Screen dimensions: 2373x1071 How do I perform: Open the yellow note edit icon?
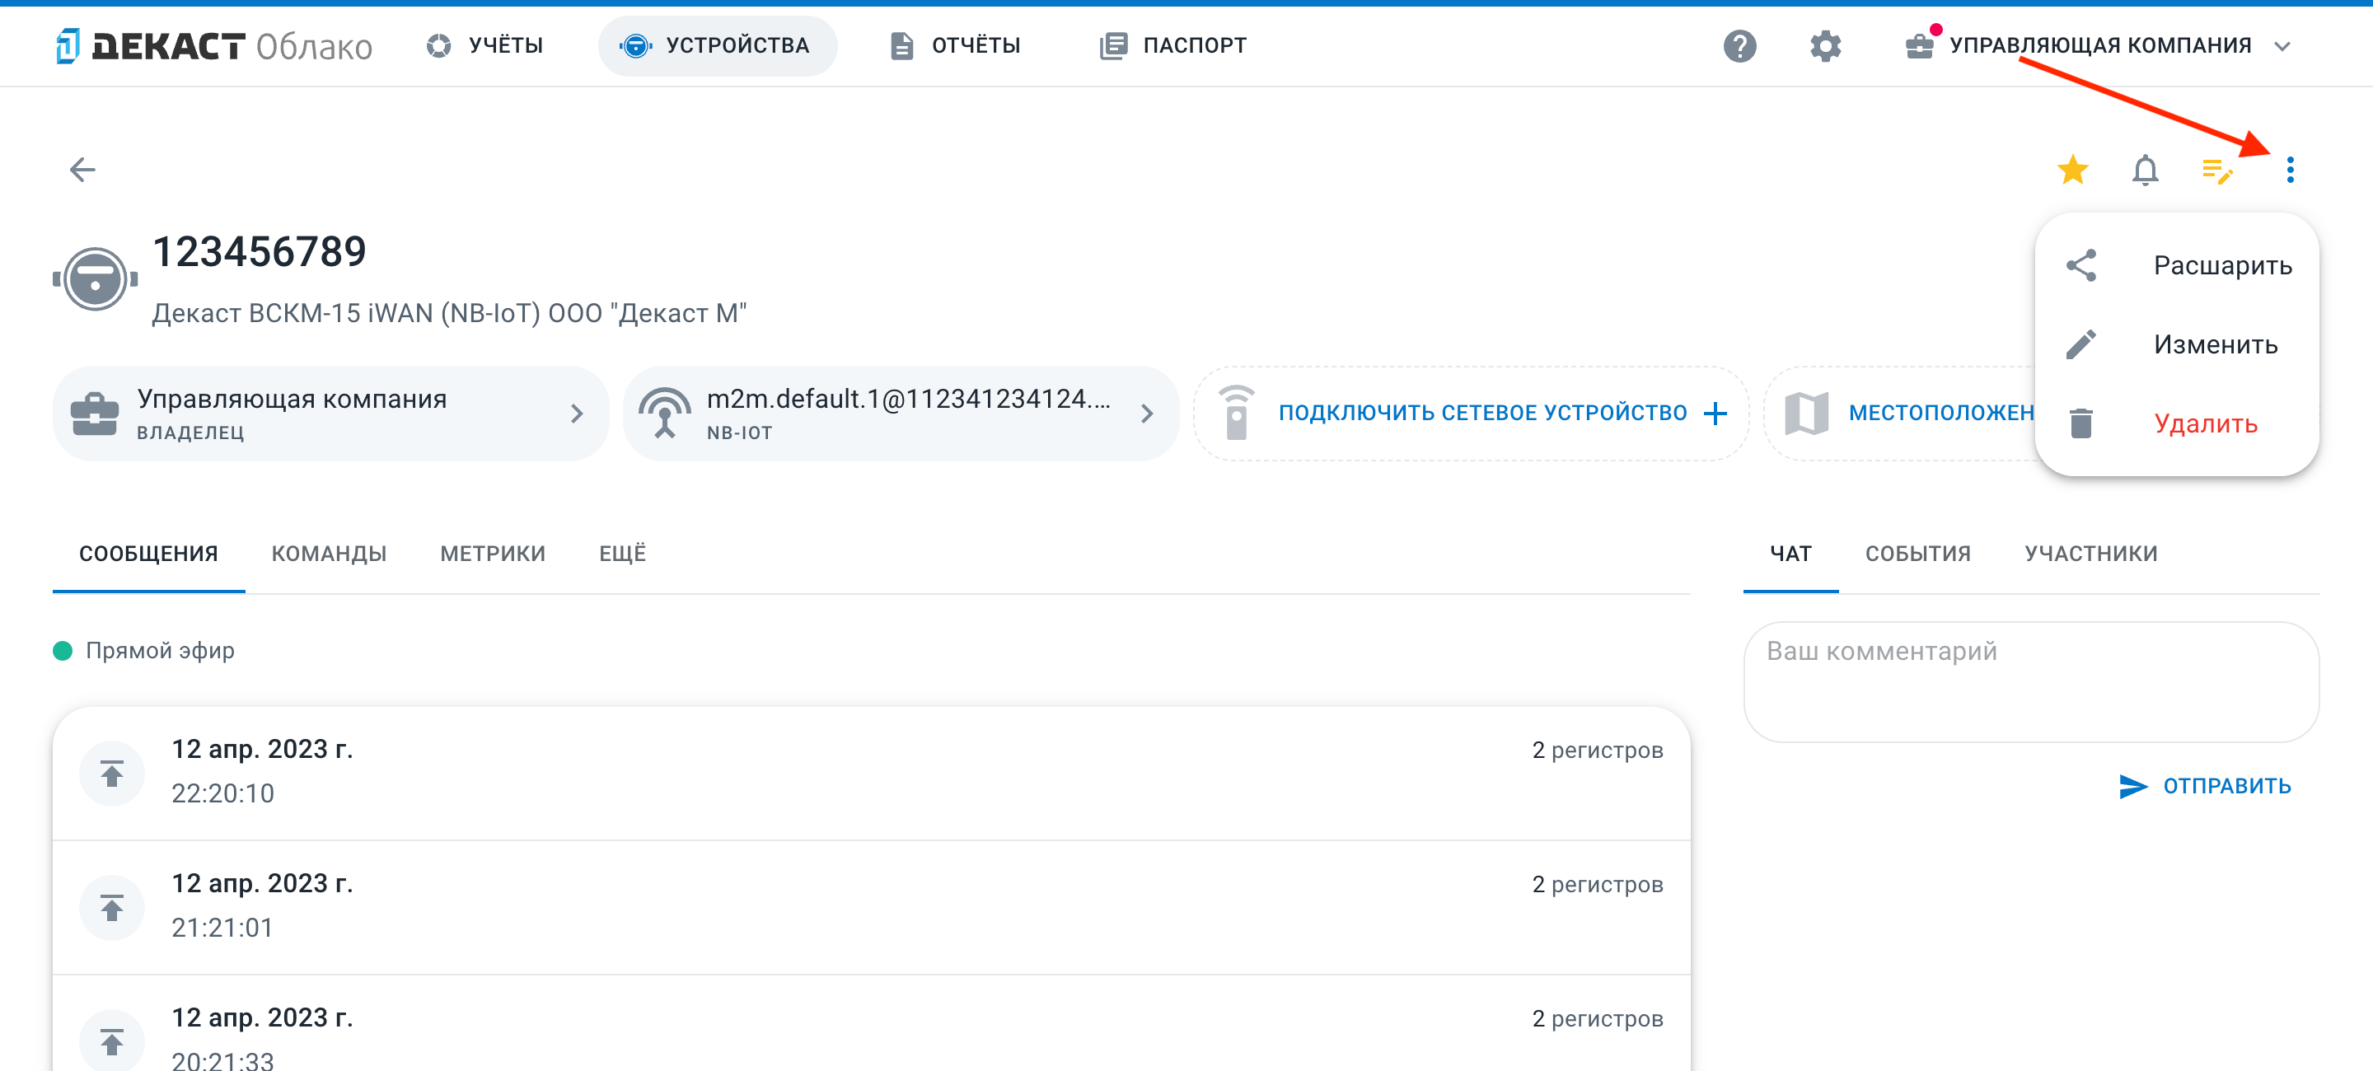[x=2216, y=171]
